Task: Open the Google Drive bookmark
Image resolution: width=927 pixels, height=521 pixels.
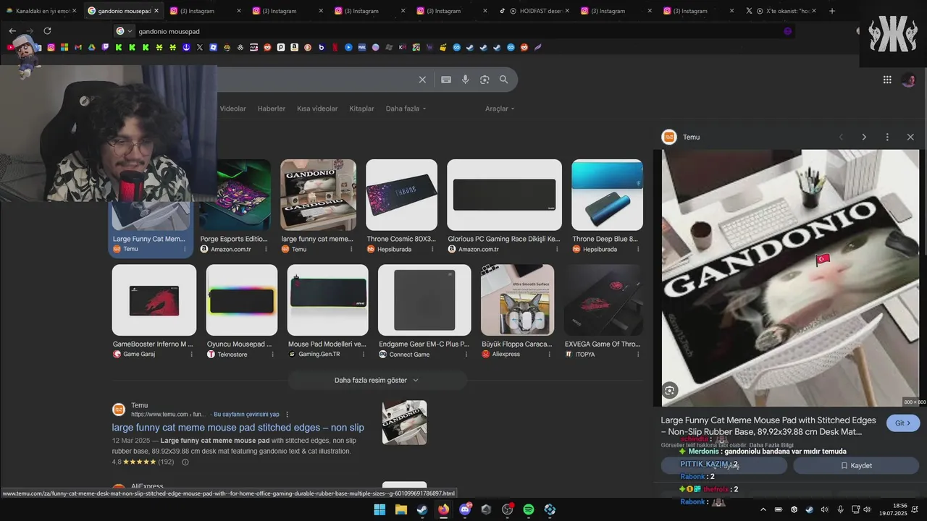Action: pyautogui.click(x=92, y=47)
